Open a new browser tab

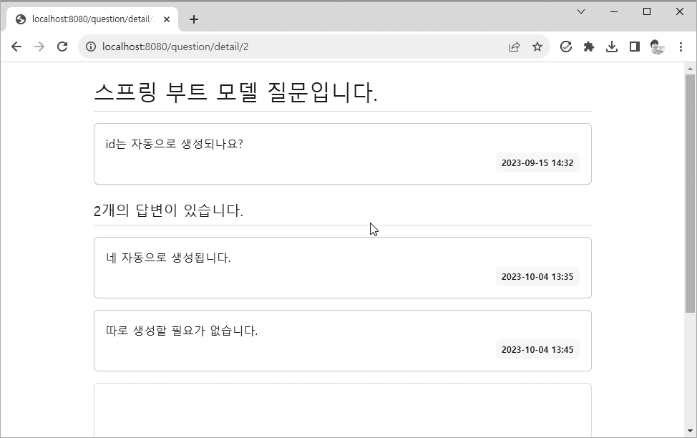(x=194, y=19)
